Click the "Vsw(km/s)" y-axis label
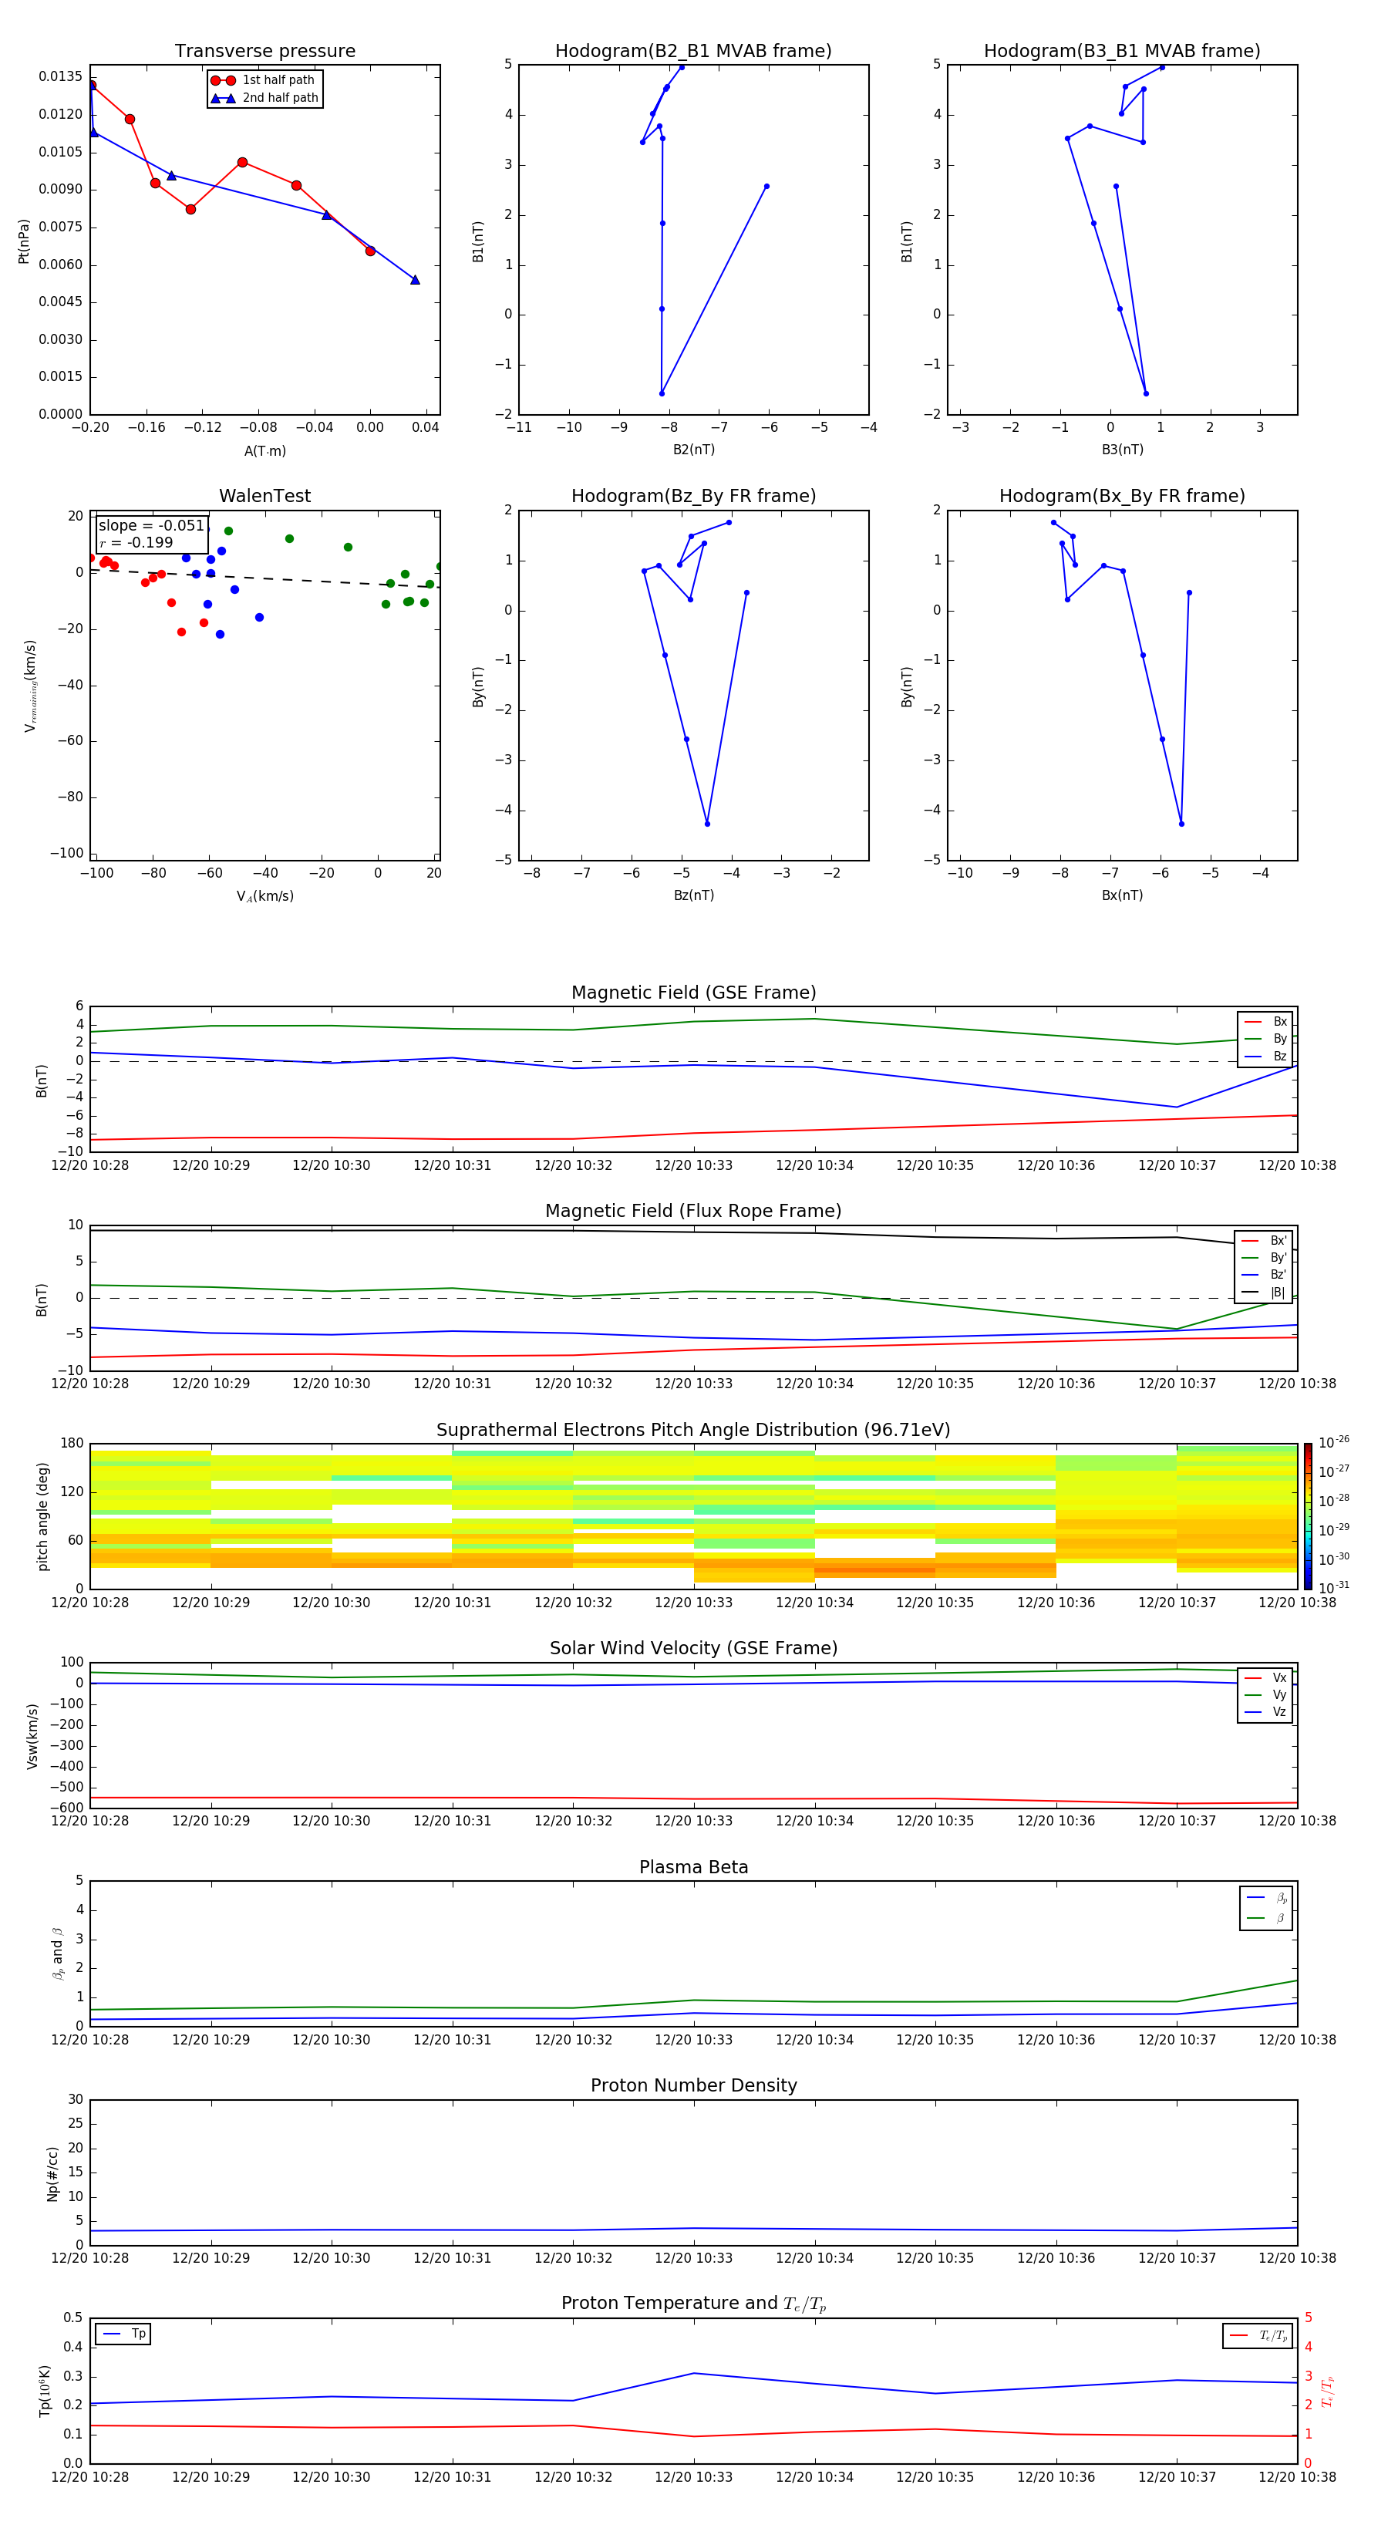This screenshot has width=1388, height=2545. 32,1736
